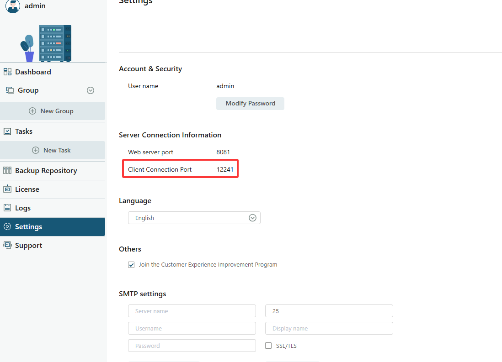The height and width of the screenshot is (362, 502).
Task: Enable the SSL/TLS checkbox
Action: point(269,346)
